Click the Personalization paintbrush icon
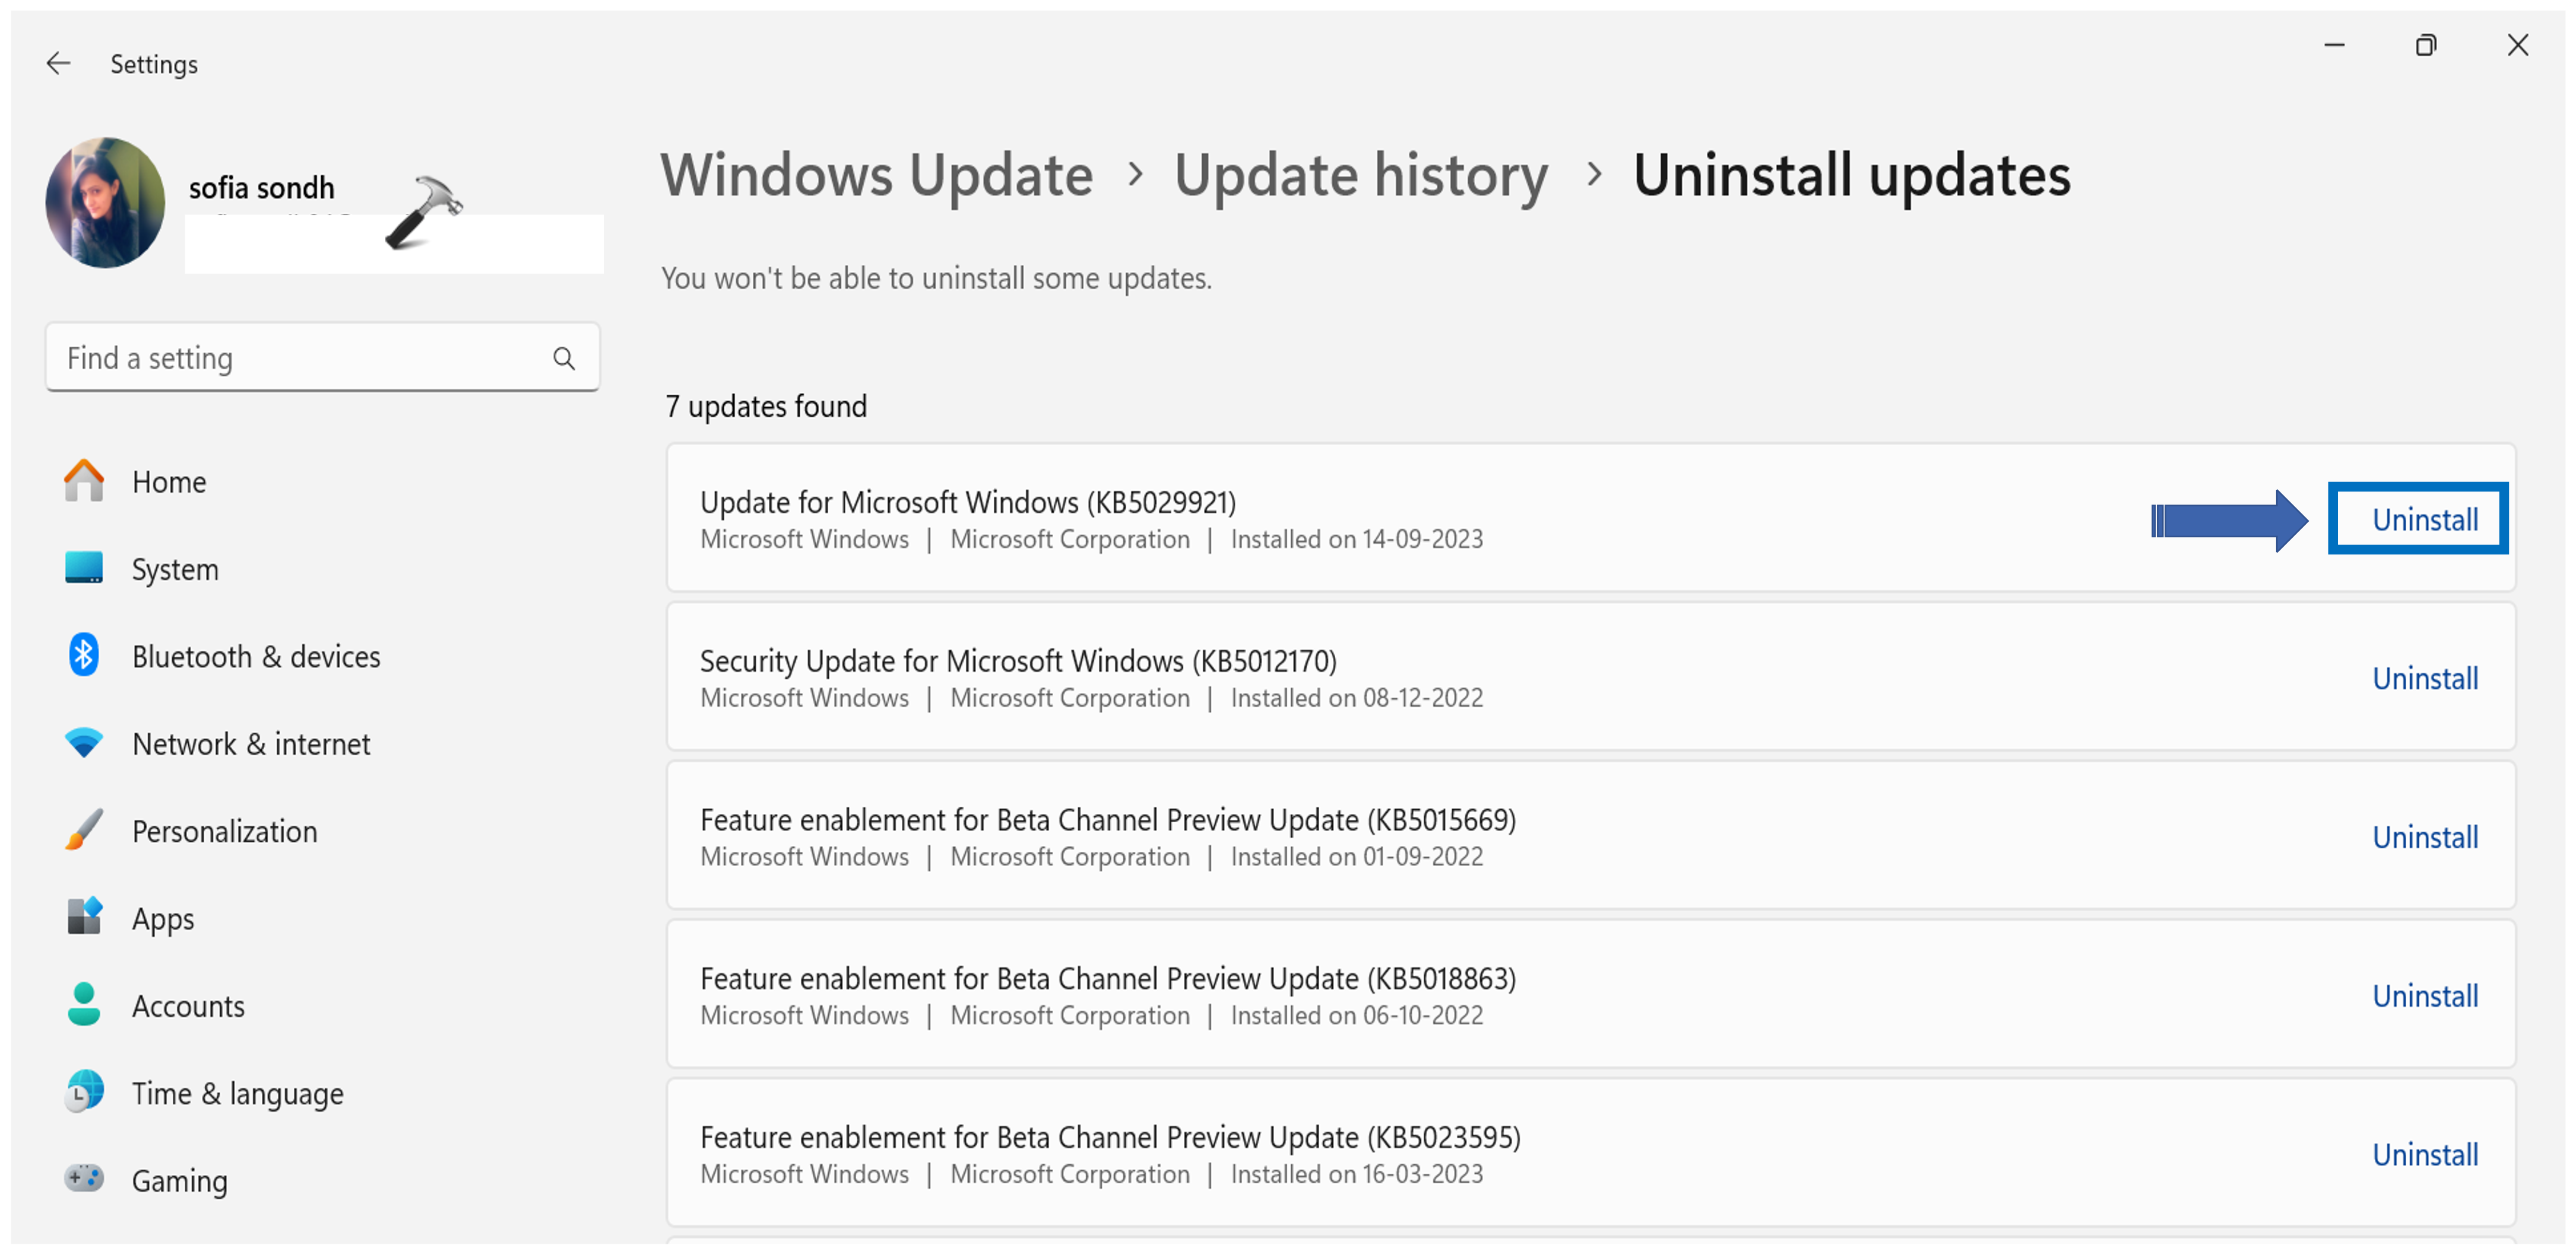This screenshot has height=1255, width=2576. point(84,830)
